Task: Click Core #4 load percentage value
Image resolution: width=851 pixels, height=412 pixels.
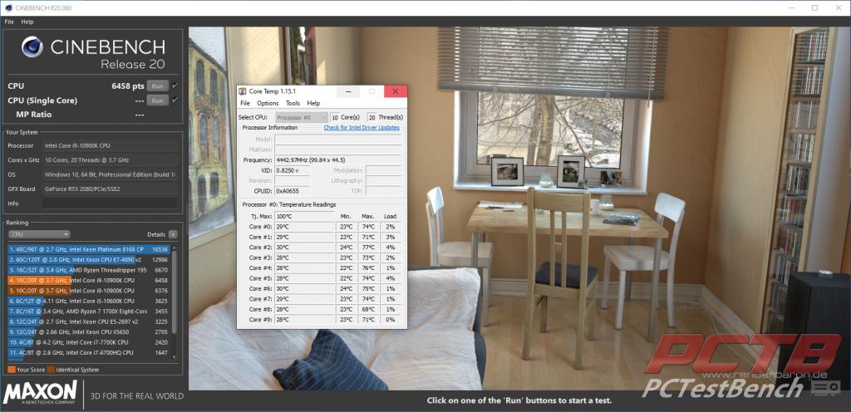Action: [x=391, y=267]
